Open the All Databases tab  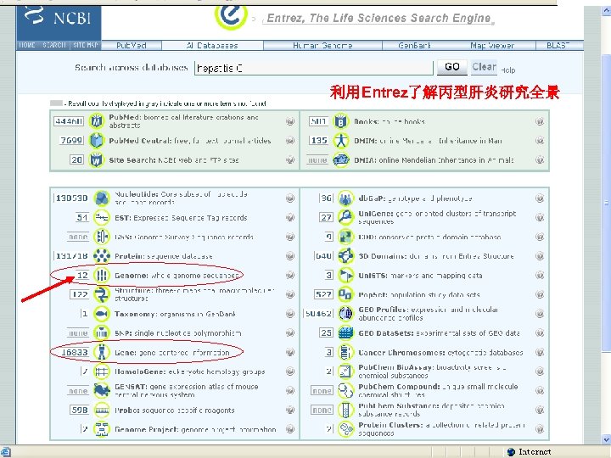tap(212, 45)
